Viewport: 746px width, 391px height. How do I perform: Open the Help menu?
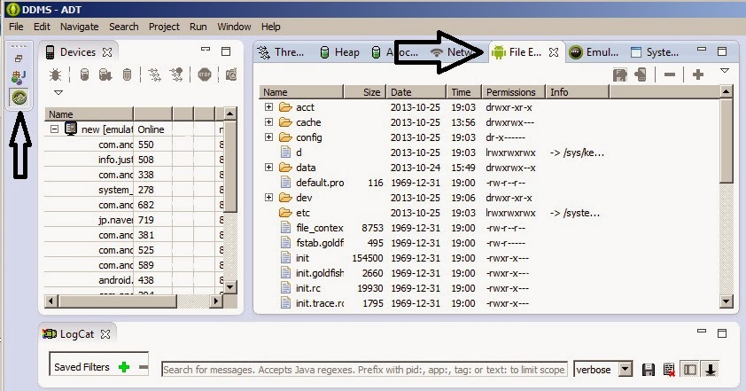pos(271,27)
